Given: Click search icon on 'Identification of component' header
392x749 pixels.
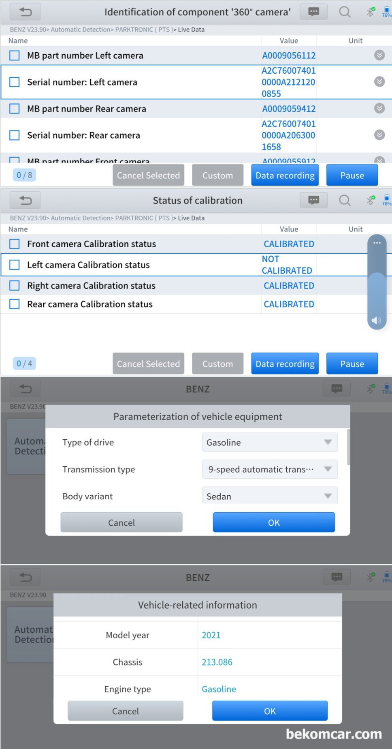Looking at the screenshot, I should click(345, 12).
